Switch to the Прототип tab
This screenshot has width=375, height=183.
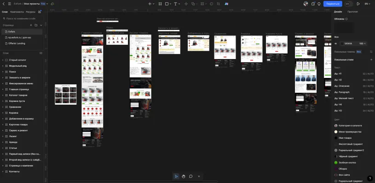[x=352, y=12]
